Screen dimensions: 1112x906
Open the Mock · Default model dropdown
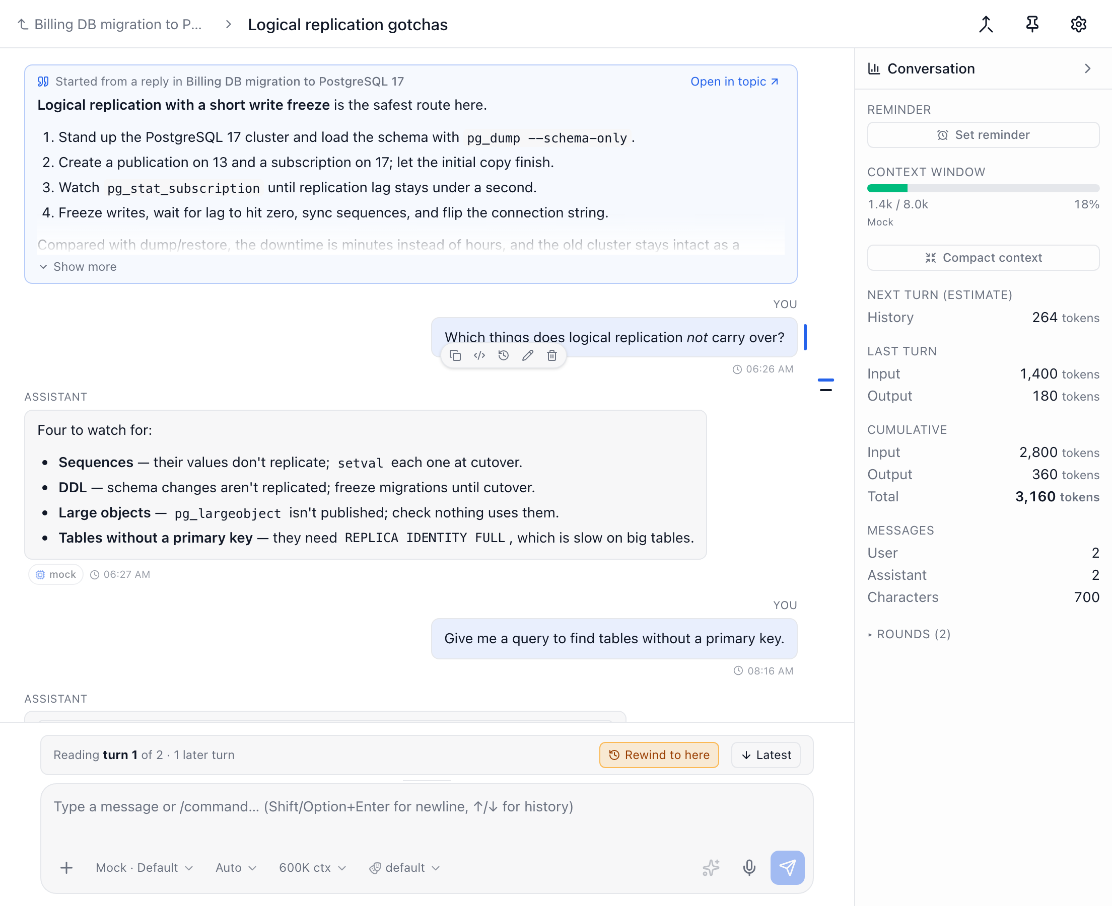[x=144, y=868]
